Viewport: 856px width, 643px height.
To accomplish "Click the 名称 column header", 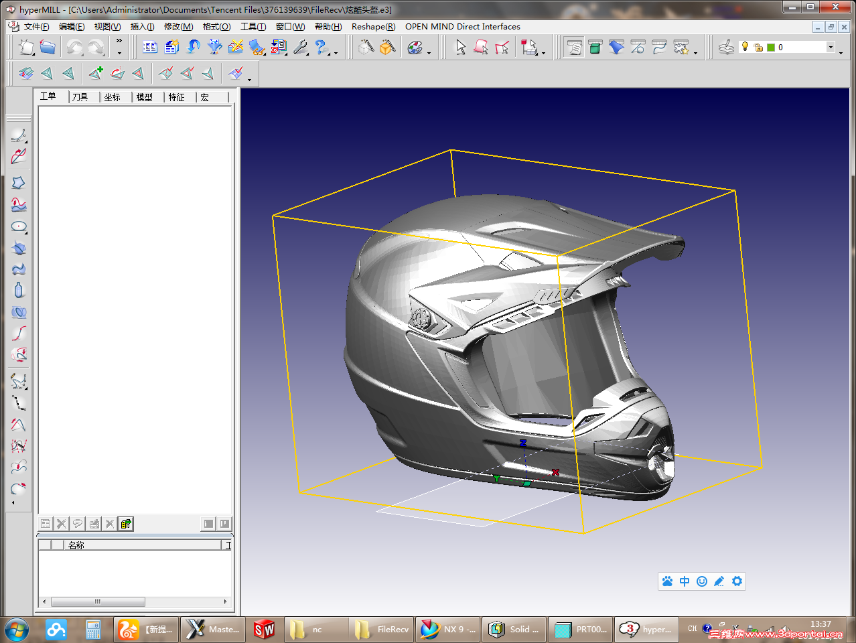I will coord(76,545).
